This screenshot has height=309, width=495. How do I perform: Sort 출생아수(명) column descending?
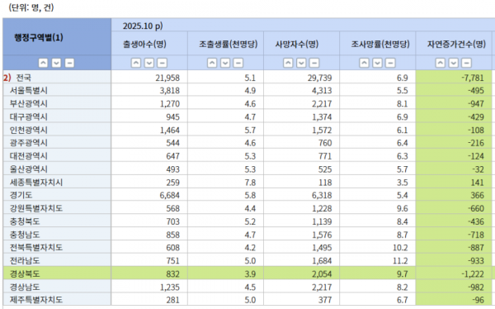tap(149, 63)
